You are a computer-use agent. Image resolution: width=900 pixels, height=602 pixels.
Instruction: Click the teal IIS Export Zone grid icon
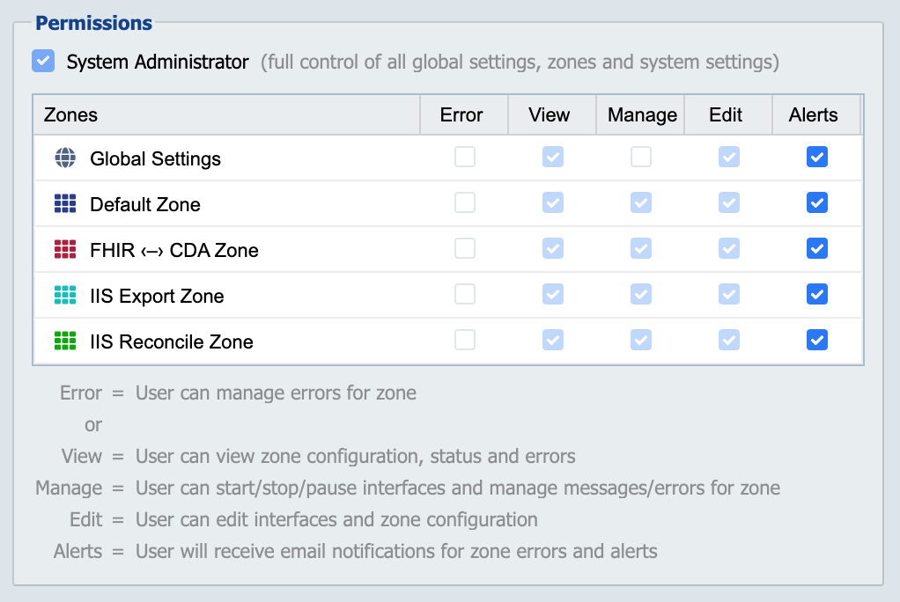pyautogui.click(x=65, y=295)
